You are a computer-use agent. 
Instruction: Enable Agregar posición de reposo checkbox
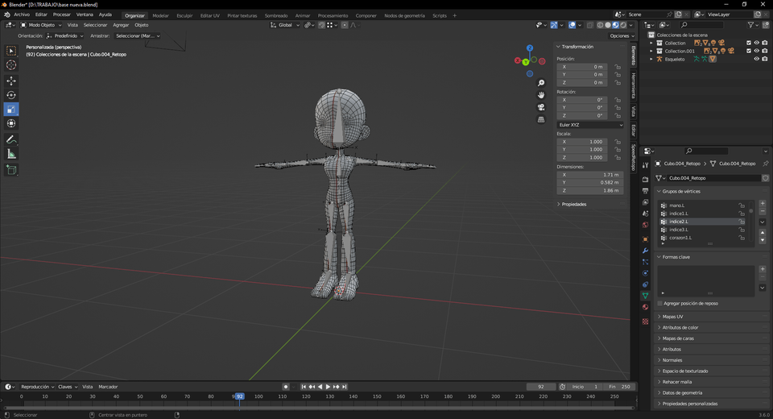(x=660, y=304)
